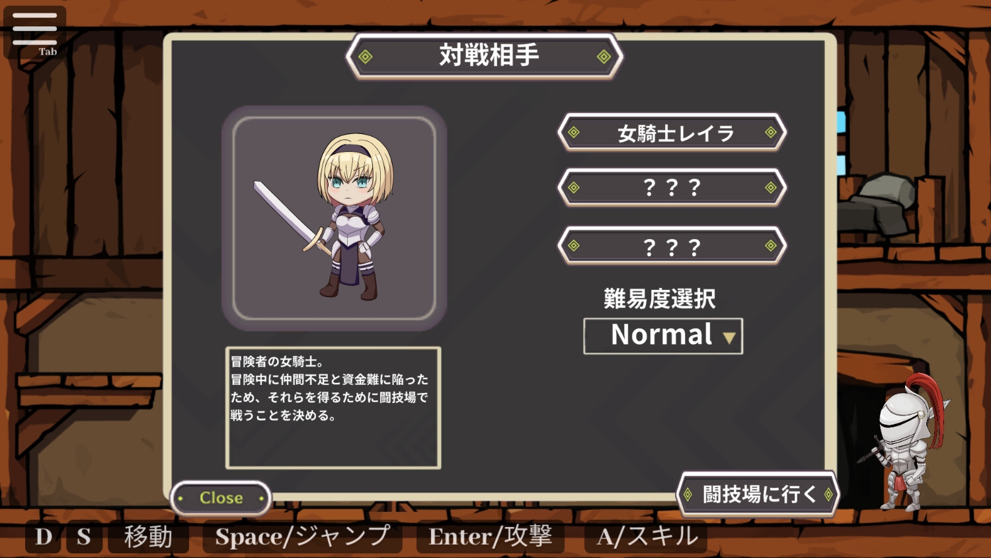Click the 移動 control label
Viewport: 991px width, 558px height.
[148, 537]
